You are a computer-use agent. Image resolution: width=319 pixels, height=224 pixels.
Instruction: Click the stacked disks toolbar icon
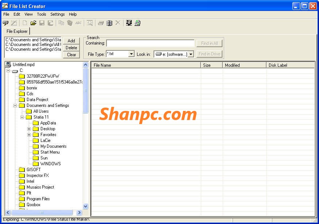[109, 23]
